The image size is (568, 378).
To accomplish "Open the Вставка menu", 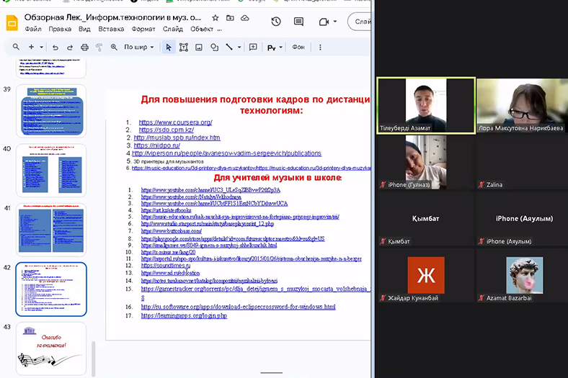I will coord(110,30).
